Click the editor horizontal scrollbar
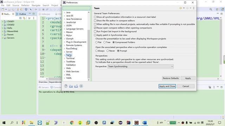Image resolution: width=225 pixels, height=126 pixels. pos(55,79)
